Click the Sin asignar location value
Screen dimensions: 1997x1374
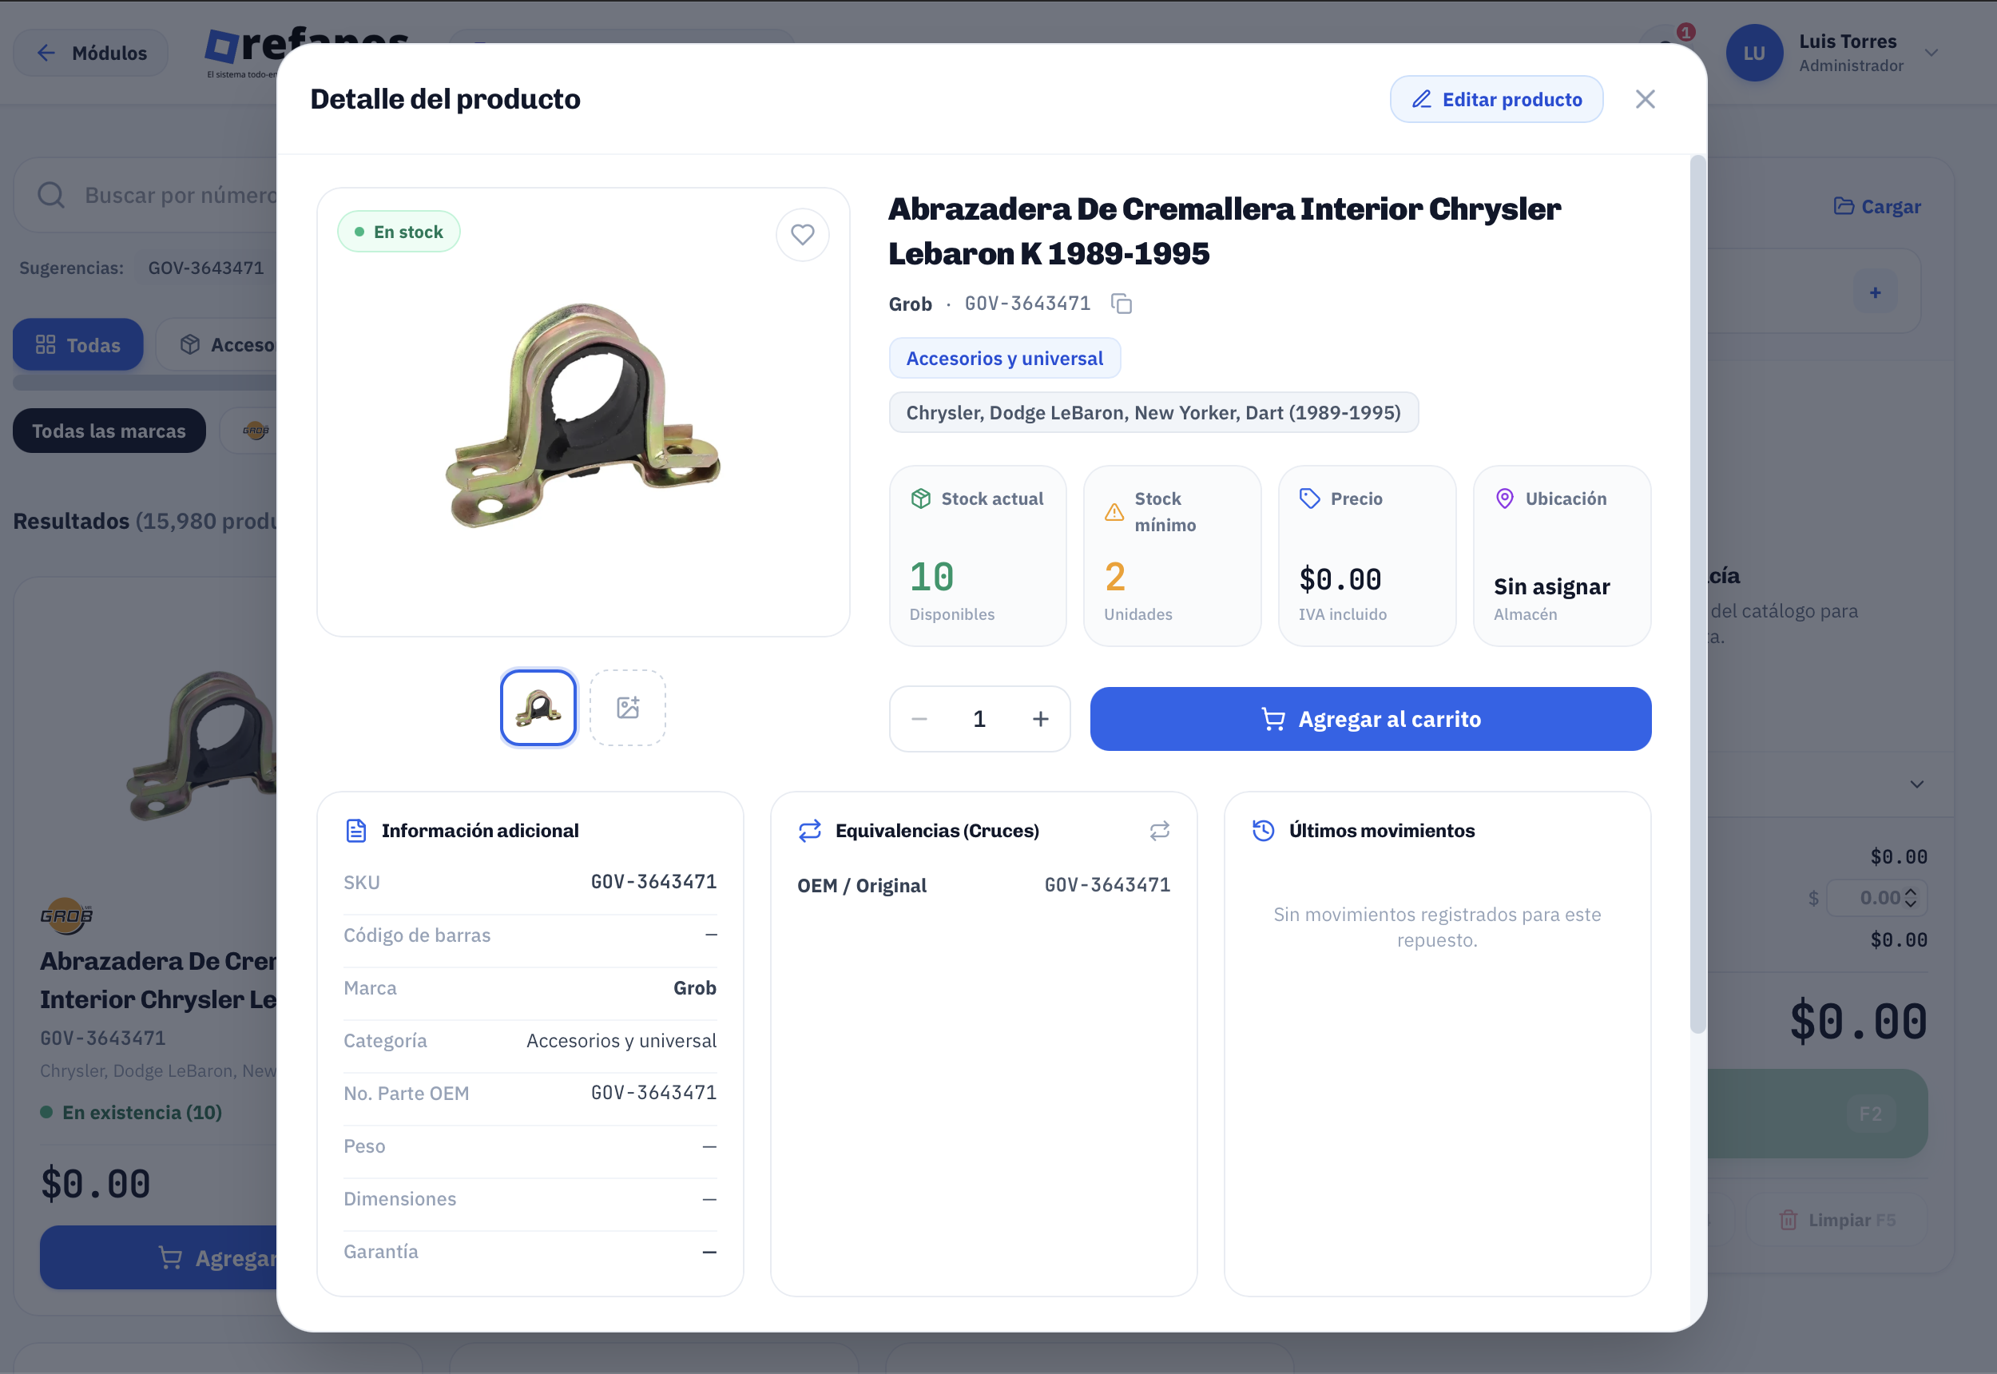tap(1551, 586)
